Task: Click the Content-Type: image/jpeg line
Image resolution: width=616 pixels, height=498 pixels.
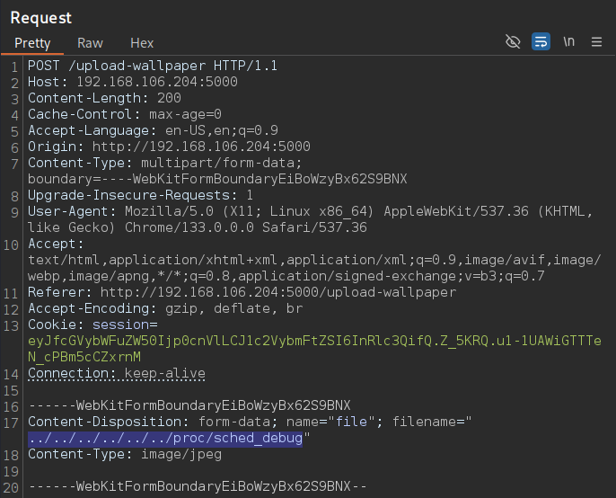Action: (125, 454)
